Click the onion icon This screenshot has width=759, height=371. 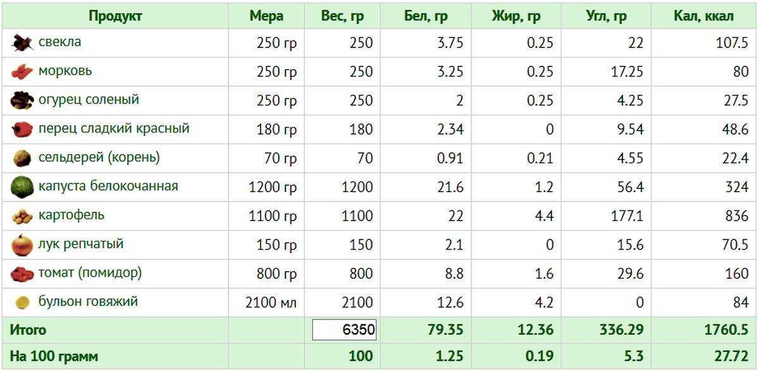pyautogui.click(x=22, y=245)
